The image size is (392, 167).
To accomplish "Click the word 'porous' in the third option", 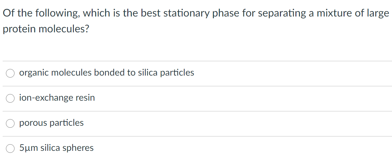I will (x=33, y=123).
